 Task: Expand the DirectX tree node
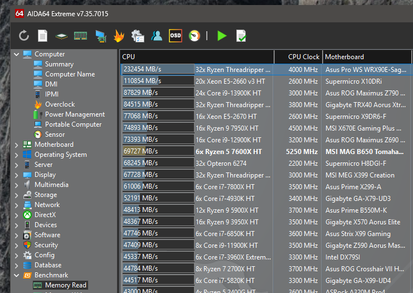17,215
